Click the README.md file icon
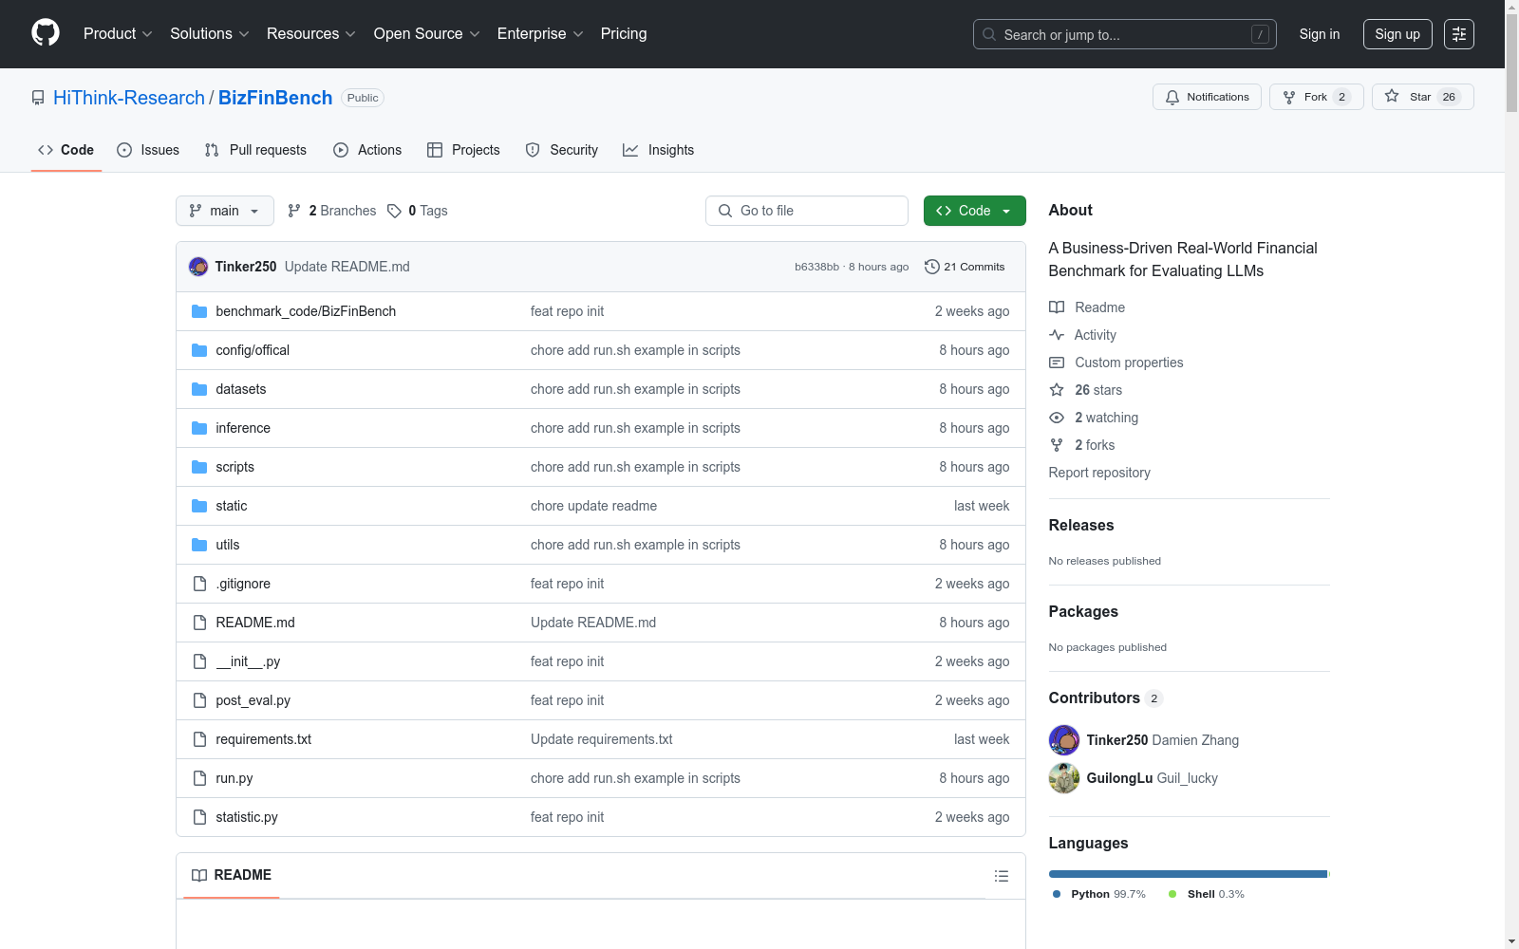The image size is (1519, 949). click(199, 623)
